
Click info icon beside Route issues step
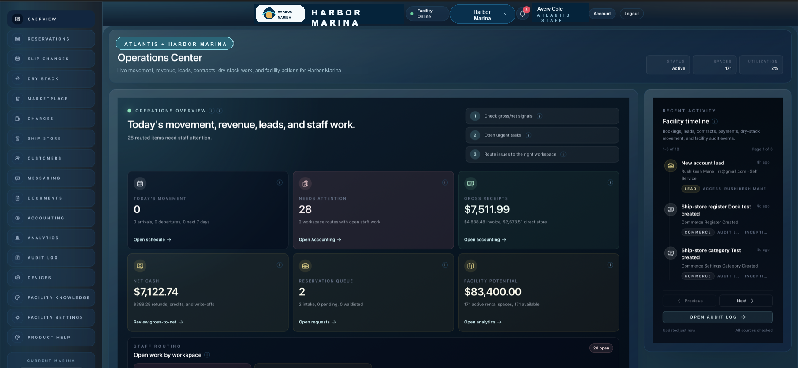563,154
